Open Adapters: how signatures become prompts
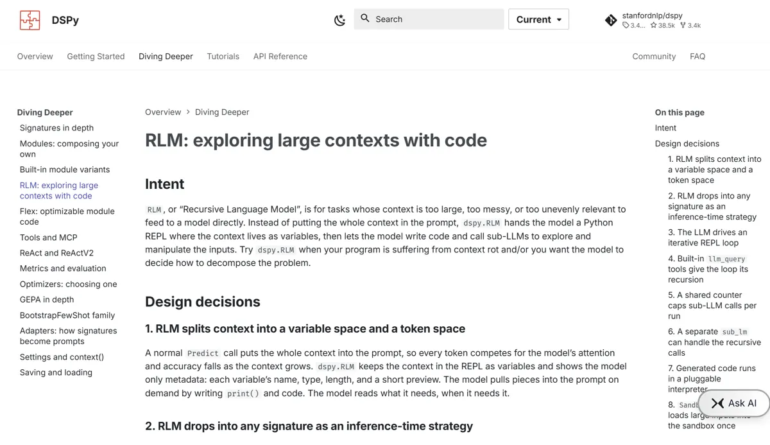Viewport: 770px width, 445px height. click(x=69, y=336)
